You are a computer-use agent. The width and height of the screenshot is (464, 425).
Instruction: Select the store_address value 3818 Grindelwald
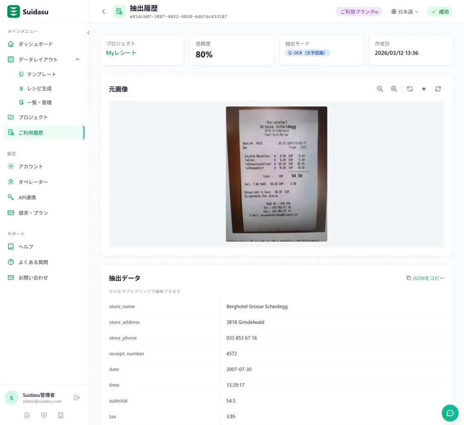(245, 322)
